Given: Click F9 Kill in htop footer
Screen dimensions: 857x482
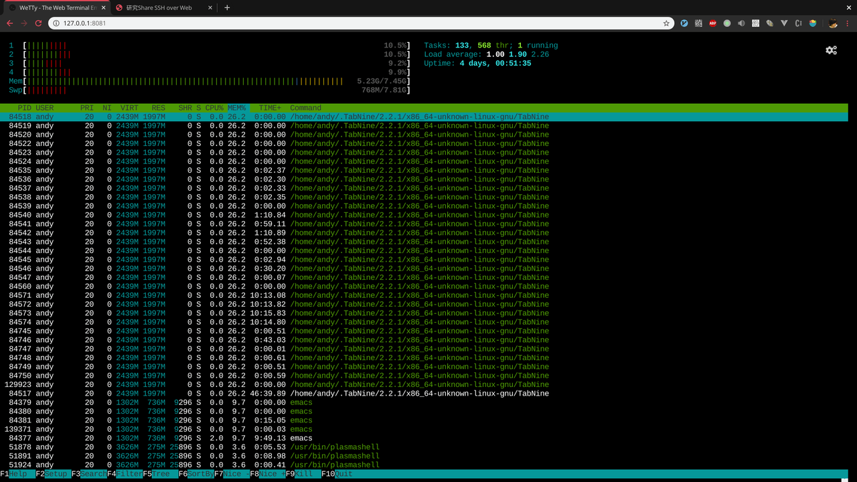Looking at the screenshot, I should tap(304, 474).
